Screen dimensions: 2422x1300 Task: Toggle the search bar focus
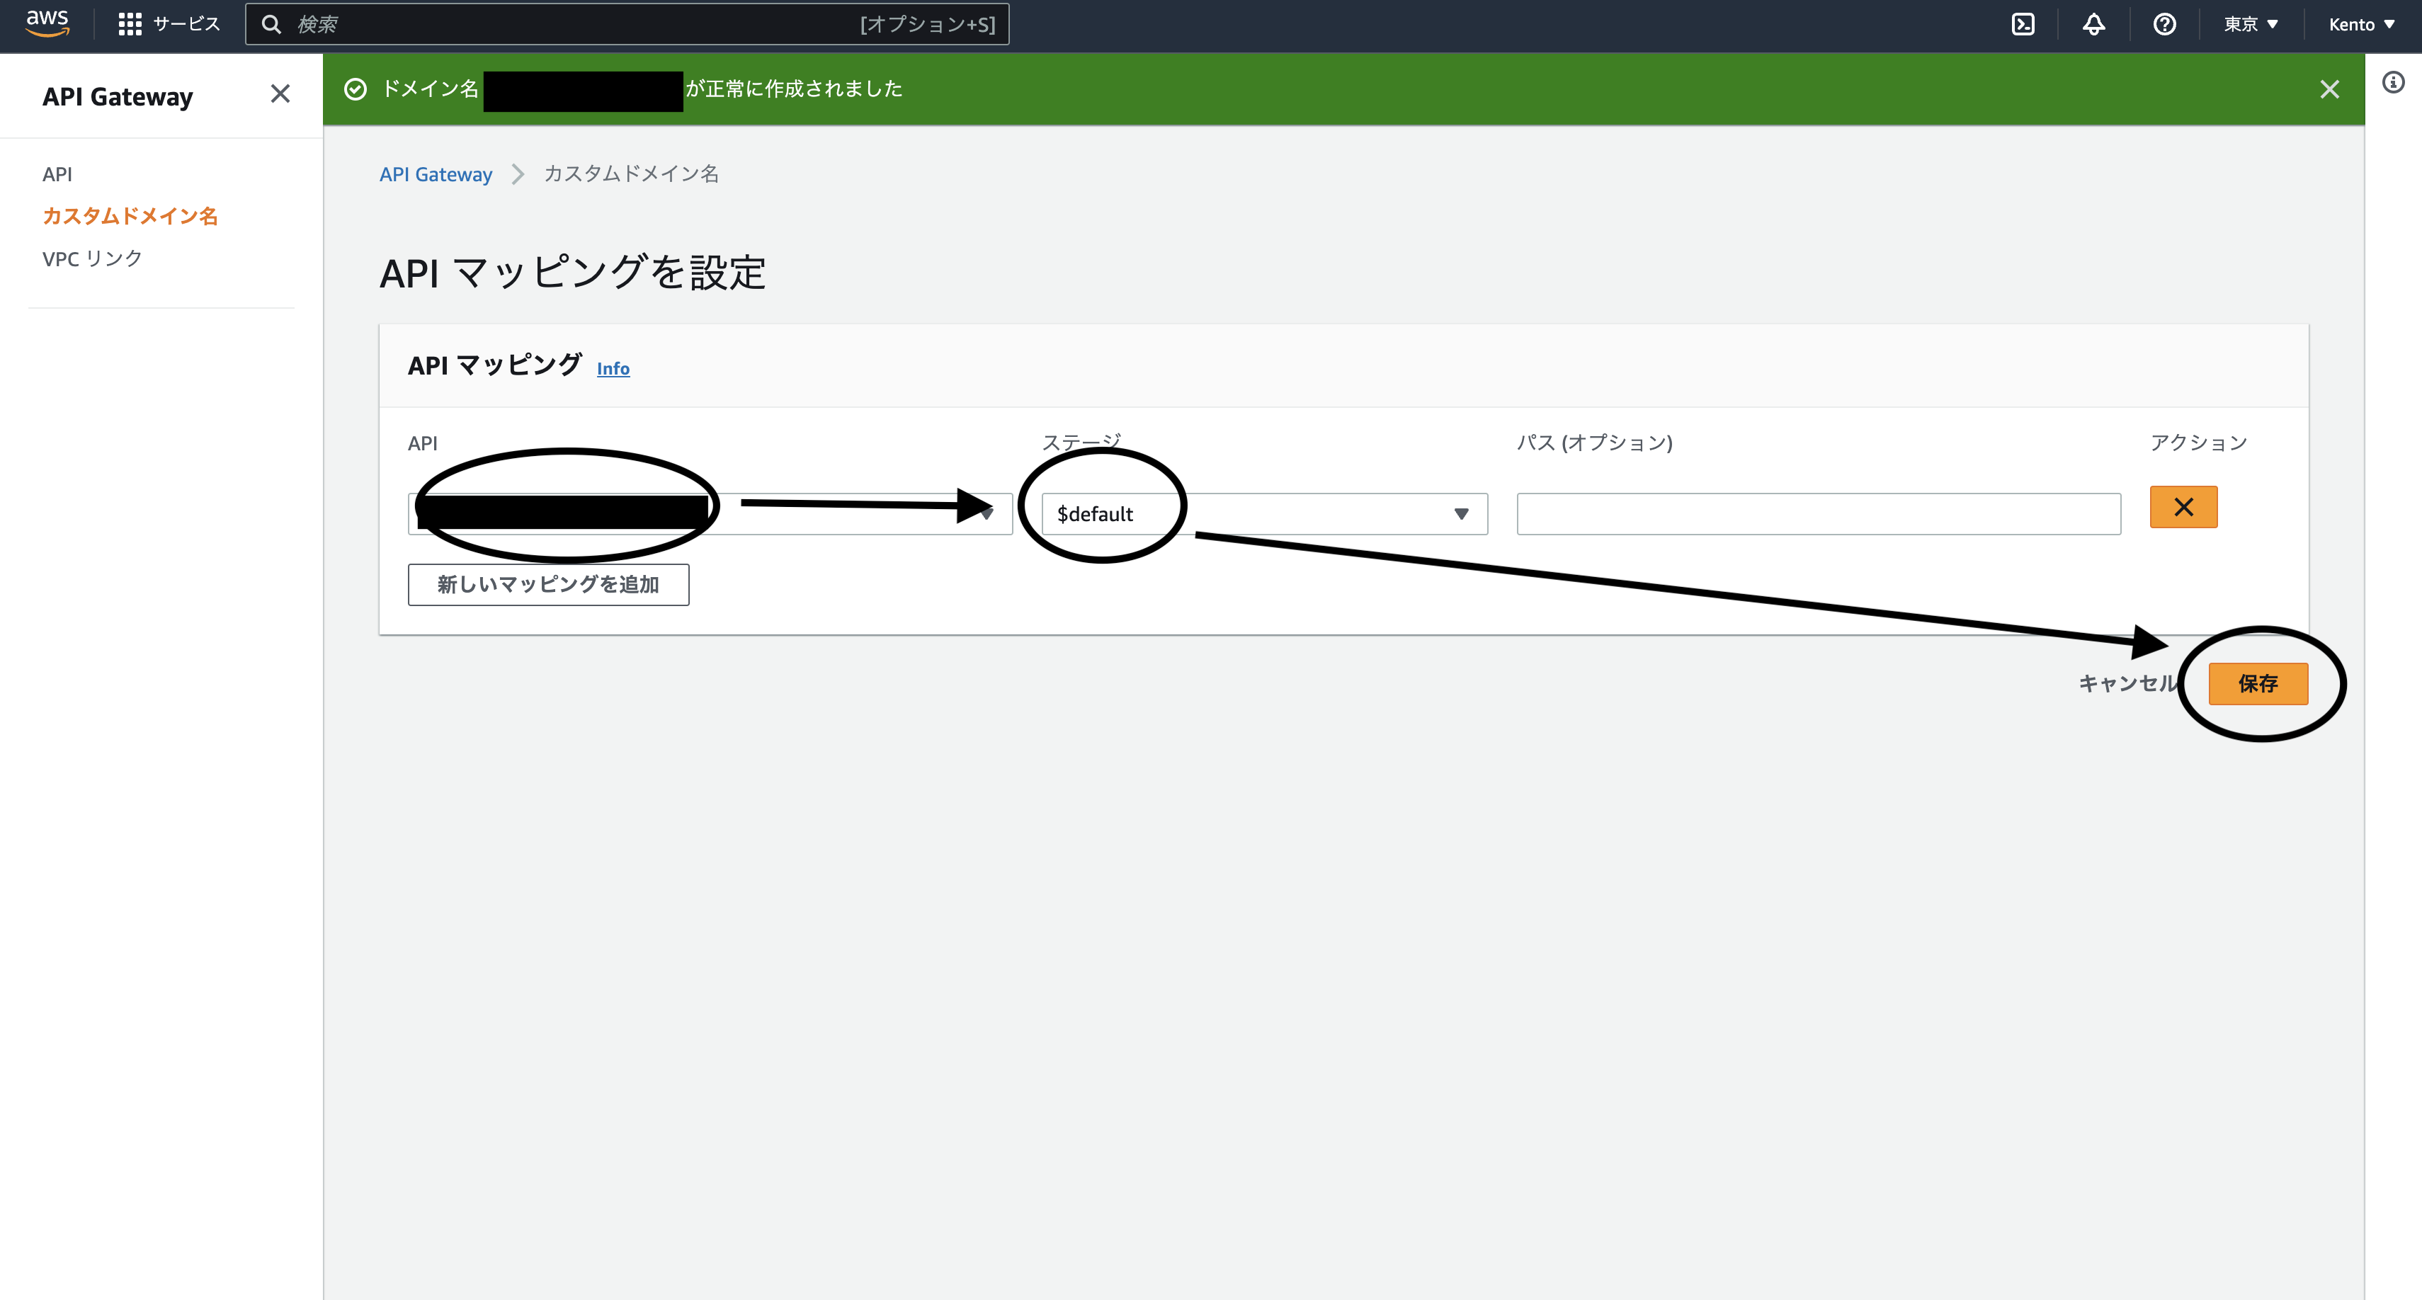click(x=627, y=23)
